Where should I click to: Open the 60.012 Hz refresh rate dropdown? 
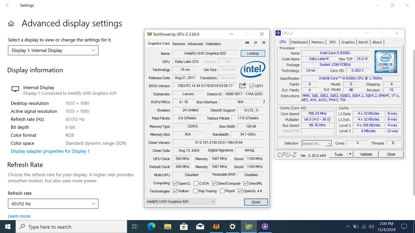coord(53,204)
